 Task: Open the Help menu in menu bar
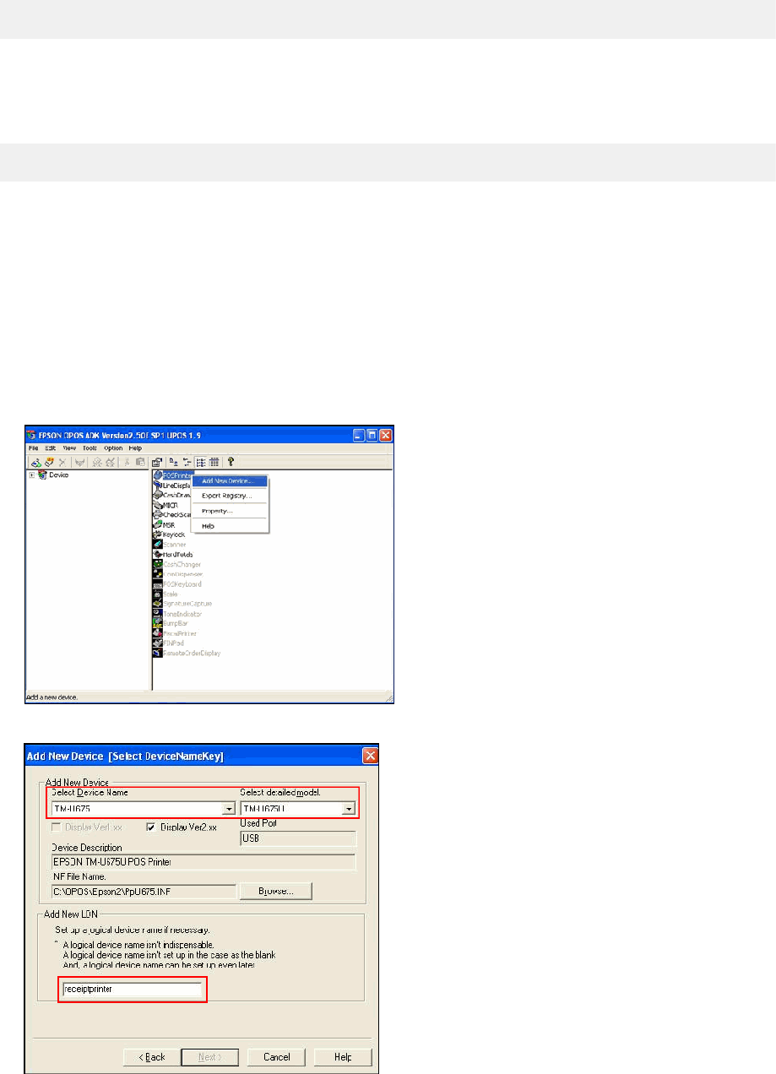tap(135, 447)
